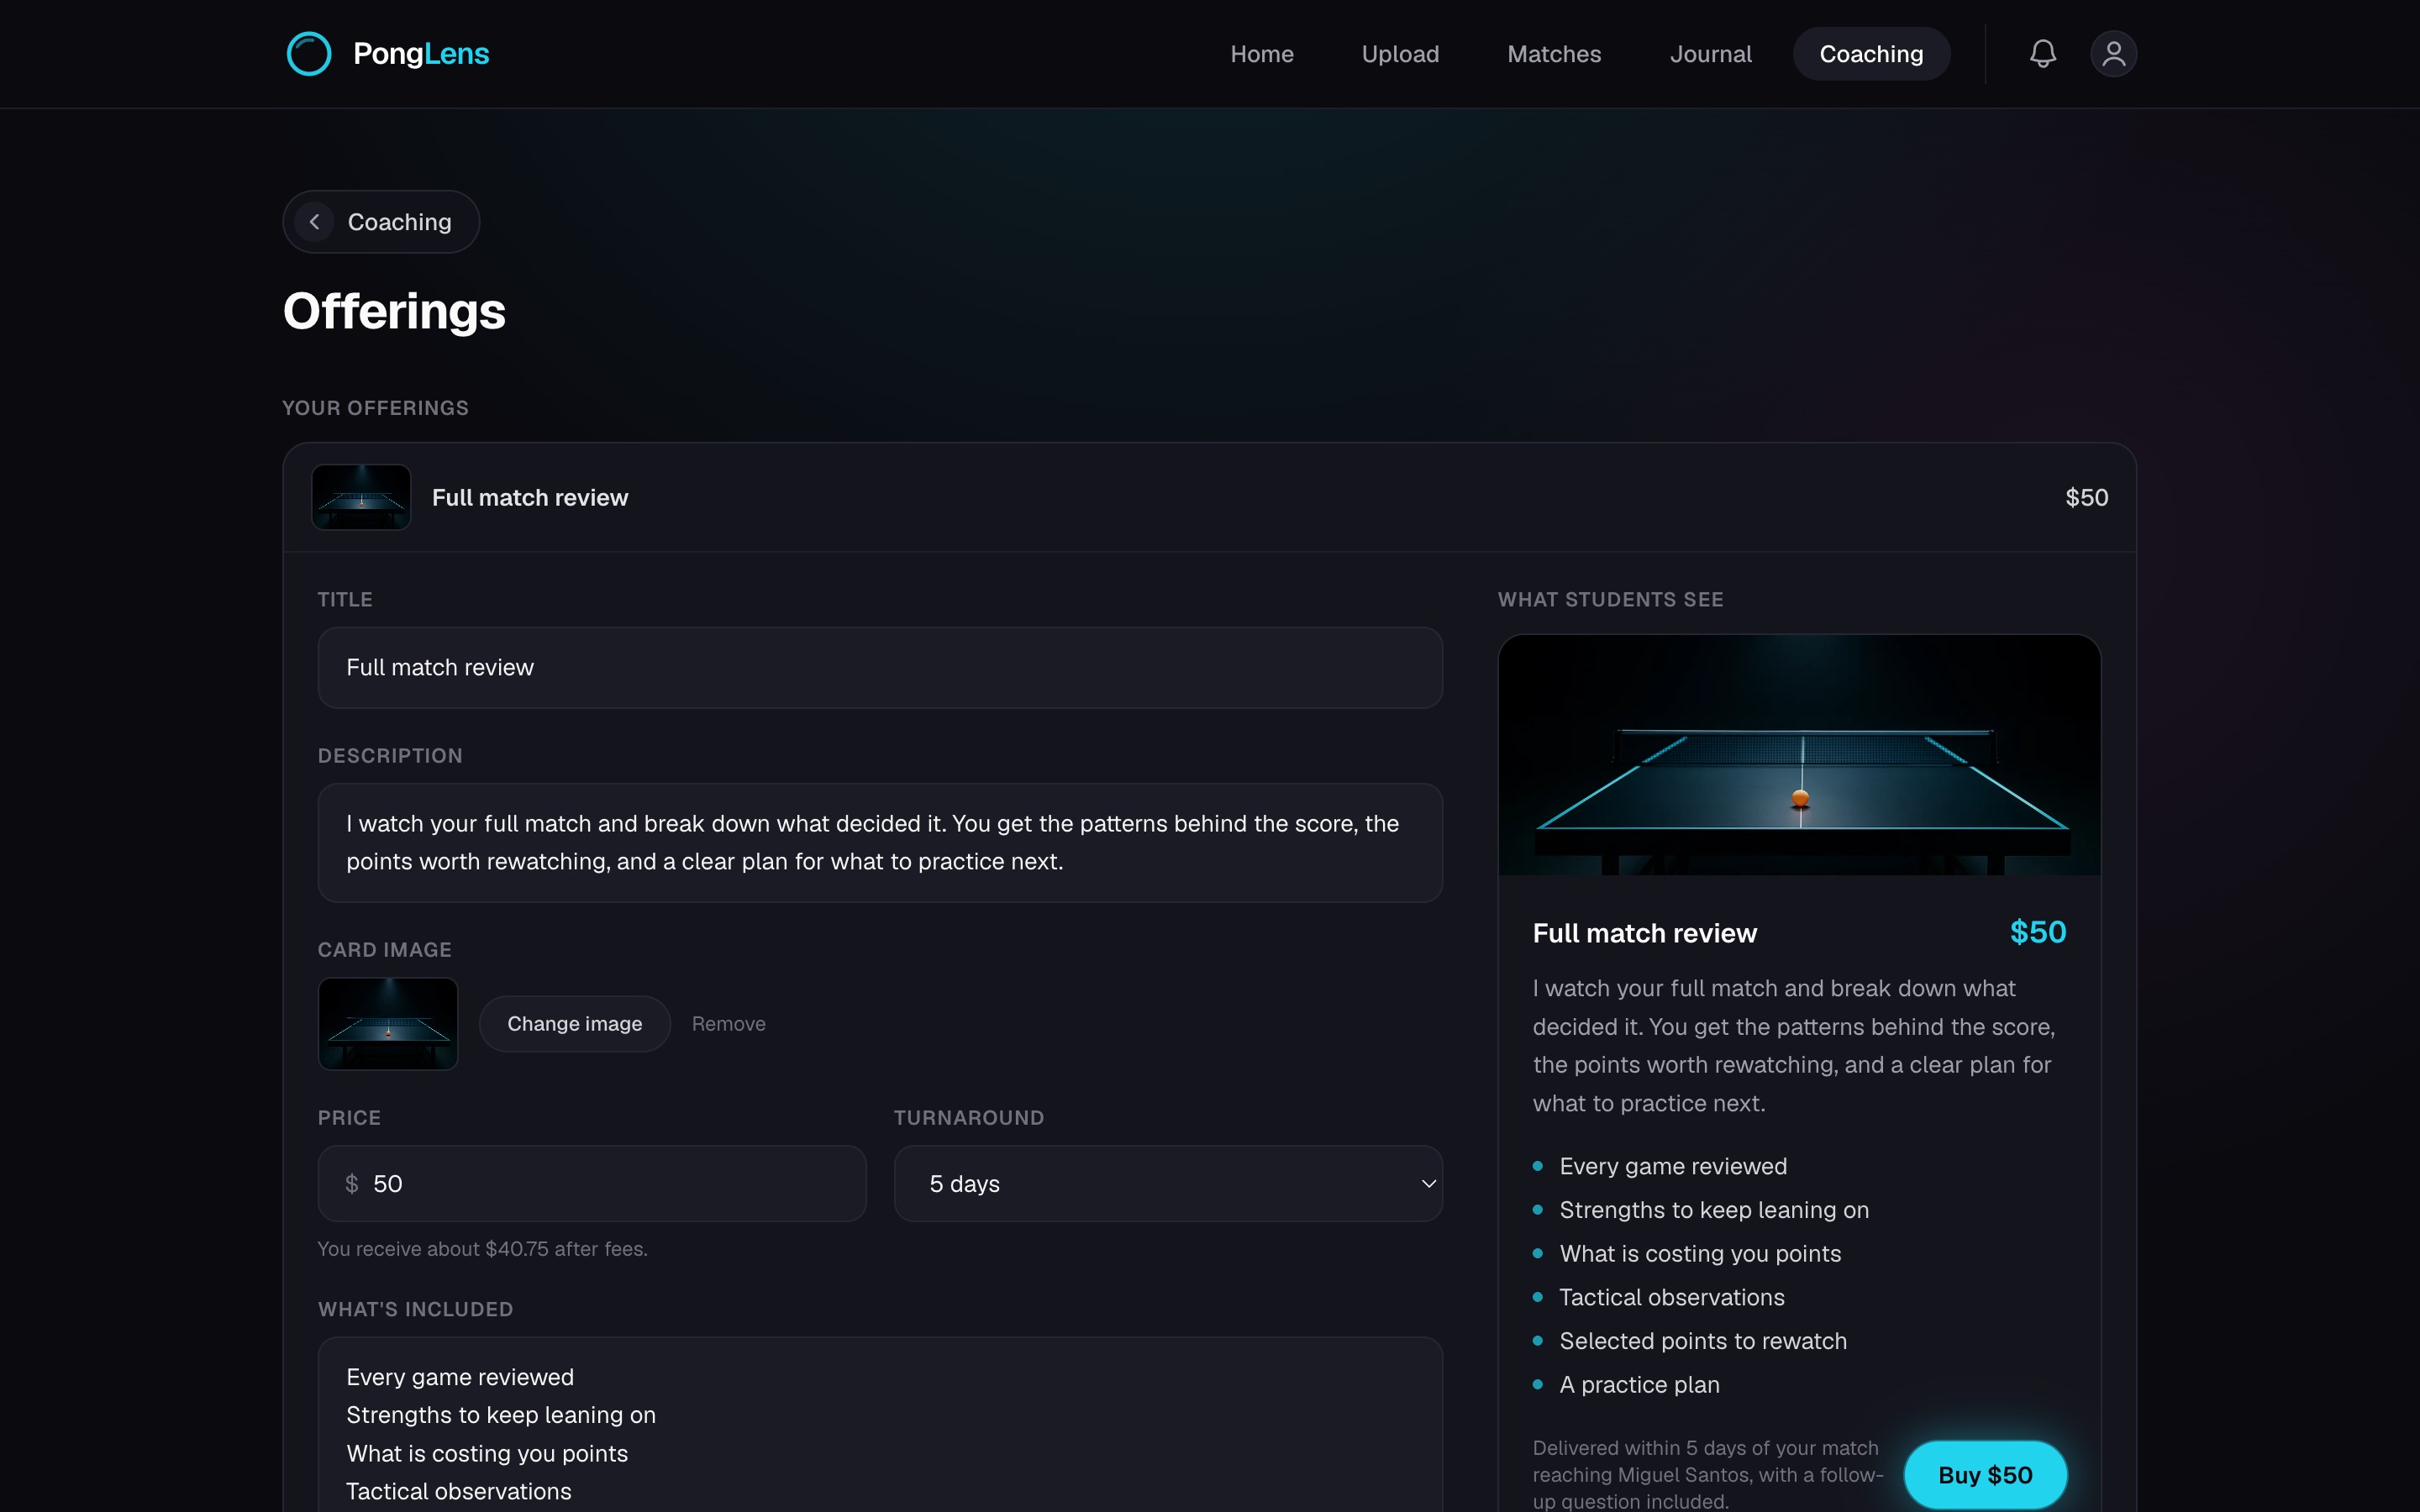
Task: Open the Turnaround dropdown arrow
Action: [1428, 1184]
